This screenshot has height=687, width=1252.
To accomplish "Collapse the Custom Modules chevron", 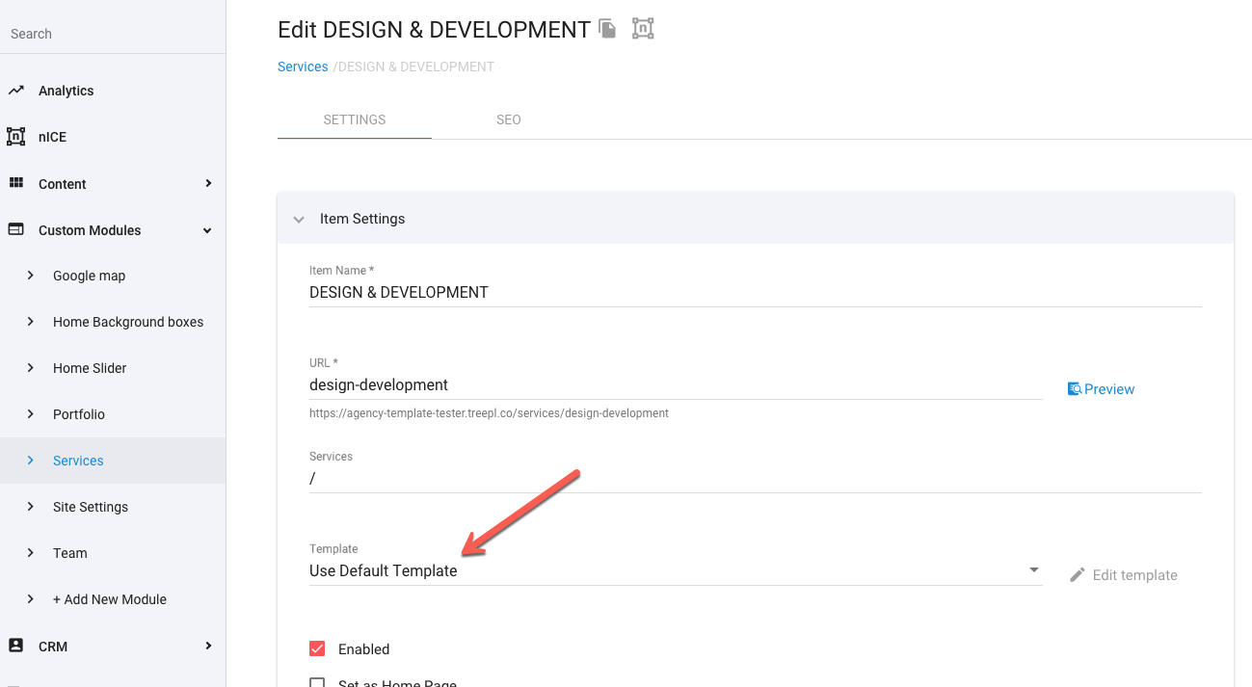I will [207, 230].
